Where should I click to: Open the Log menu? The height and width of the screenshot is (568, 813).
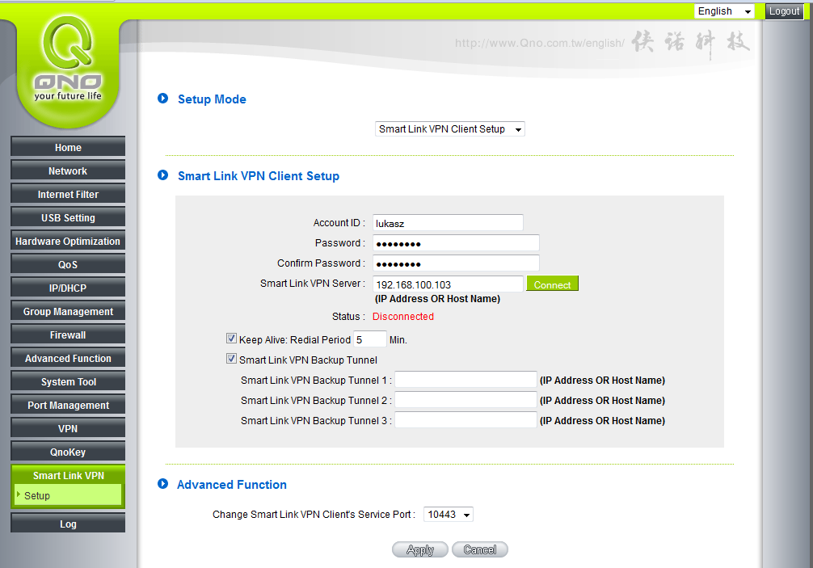point(68,524)
